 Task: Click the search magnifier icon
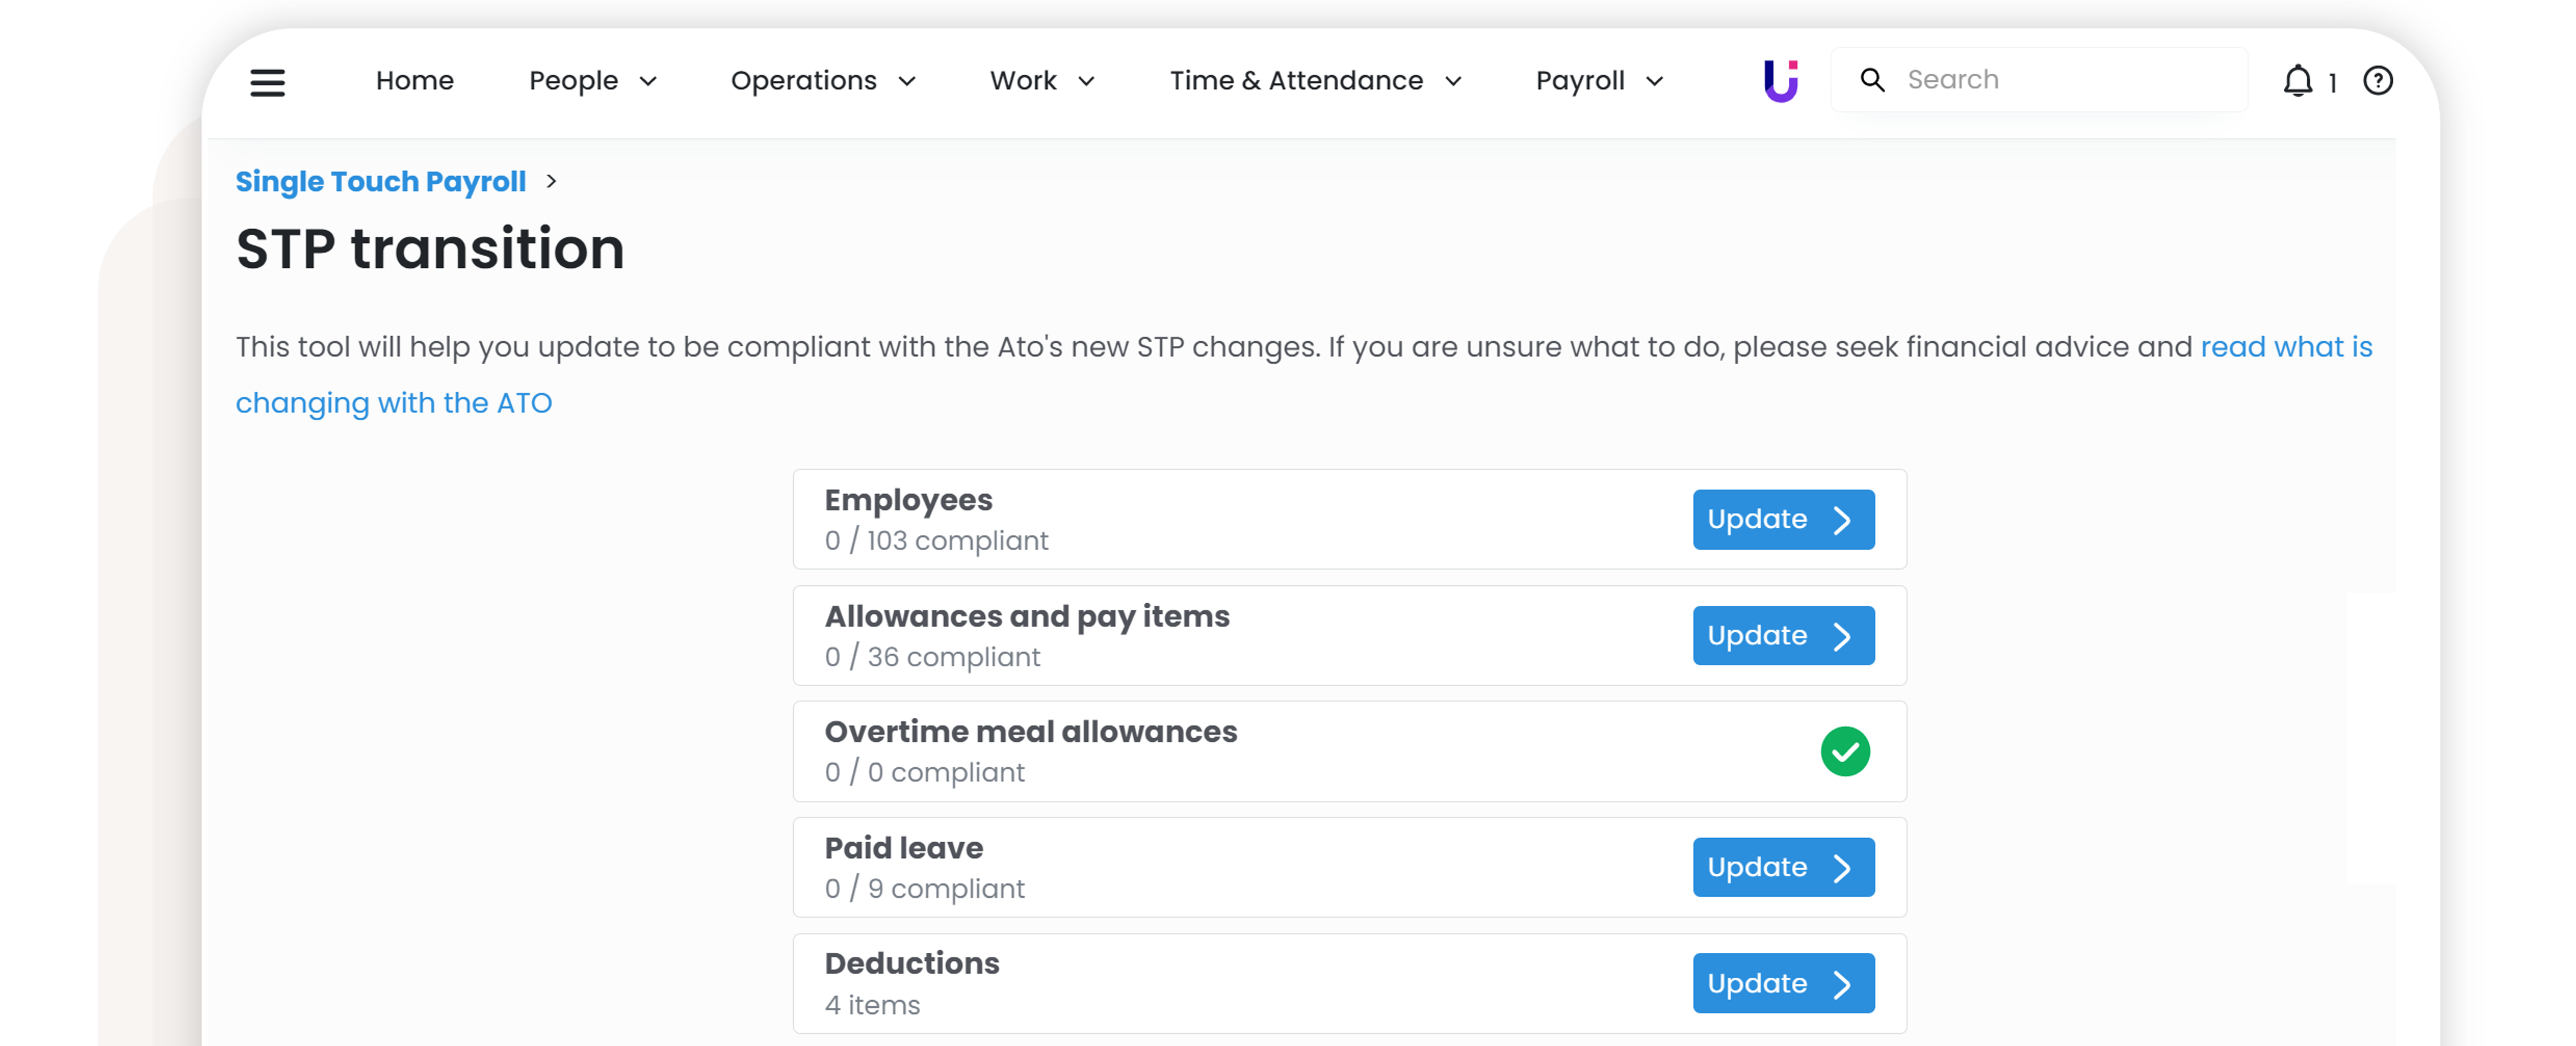pos(1872,80)
